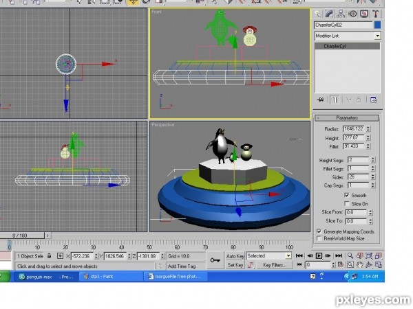Select the Pan View hand tool
The image size is (413, 309).
coord(360,264)
